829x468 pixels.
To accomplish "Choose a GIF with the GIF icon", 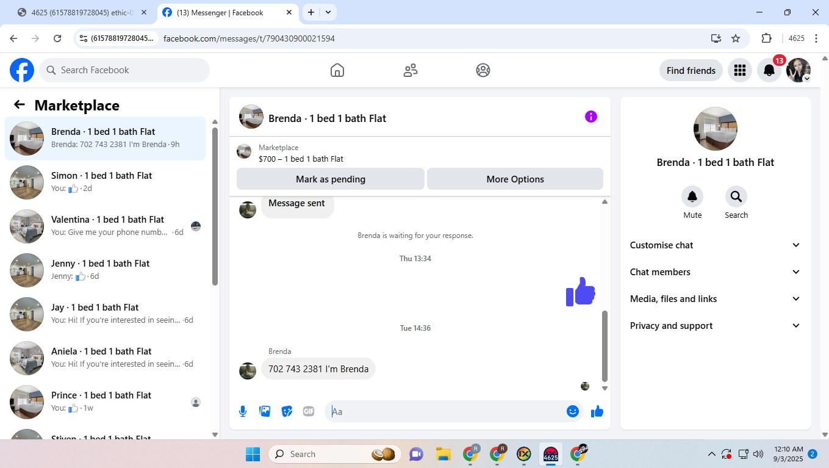I will click(309, 411).
